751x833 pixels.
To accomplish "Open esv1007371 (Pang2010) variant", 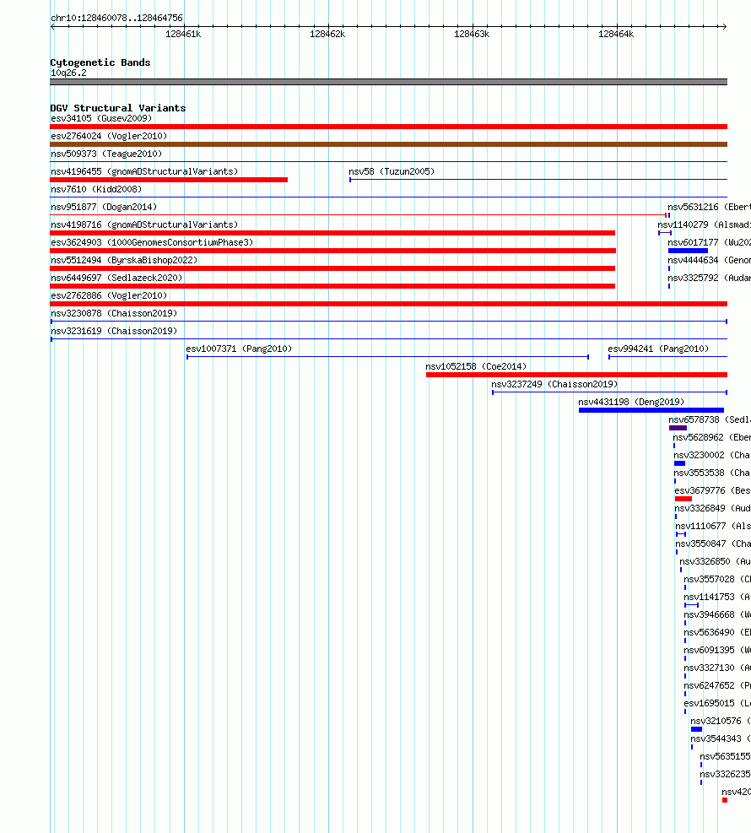I will click(x=239, y=349).
